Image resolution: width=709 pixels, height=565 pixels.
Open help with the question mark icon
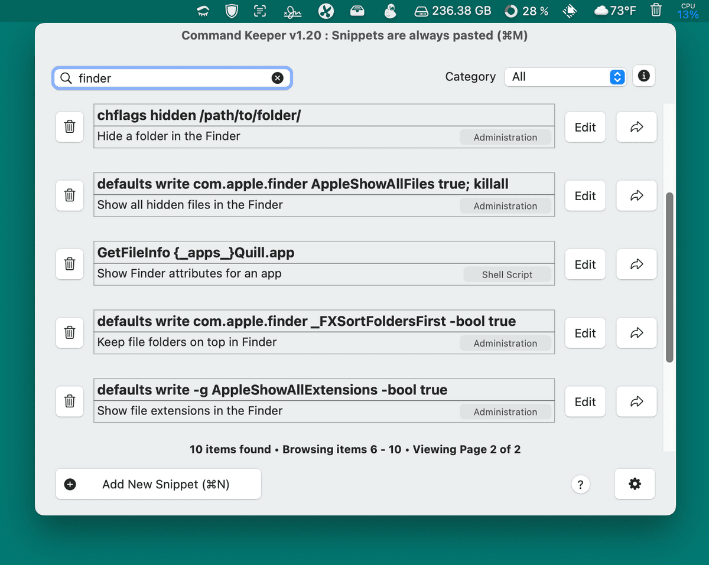click(x=580, y=485)
